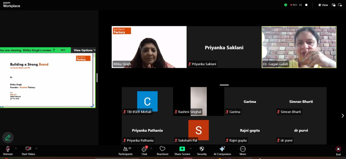346x159 pixels.
Task: Select Rajni gupta's participant tile
Action: pos(250,130)
